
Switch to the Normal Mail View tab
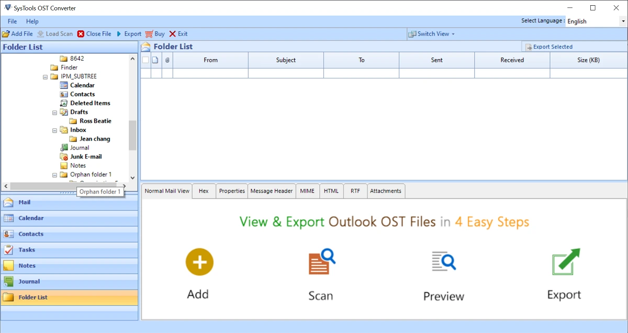tap(167, 191)
